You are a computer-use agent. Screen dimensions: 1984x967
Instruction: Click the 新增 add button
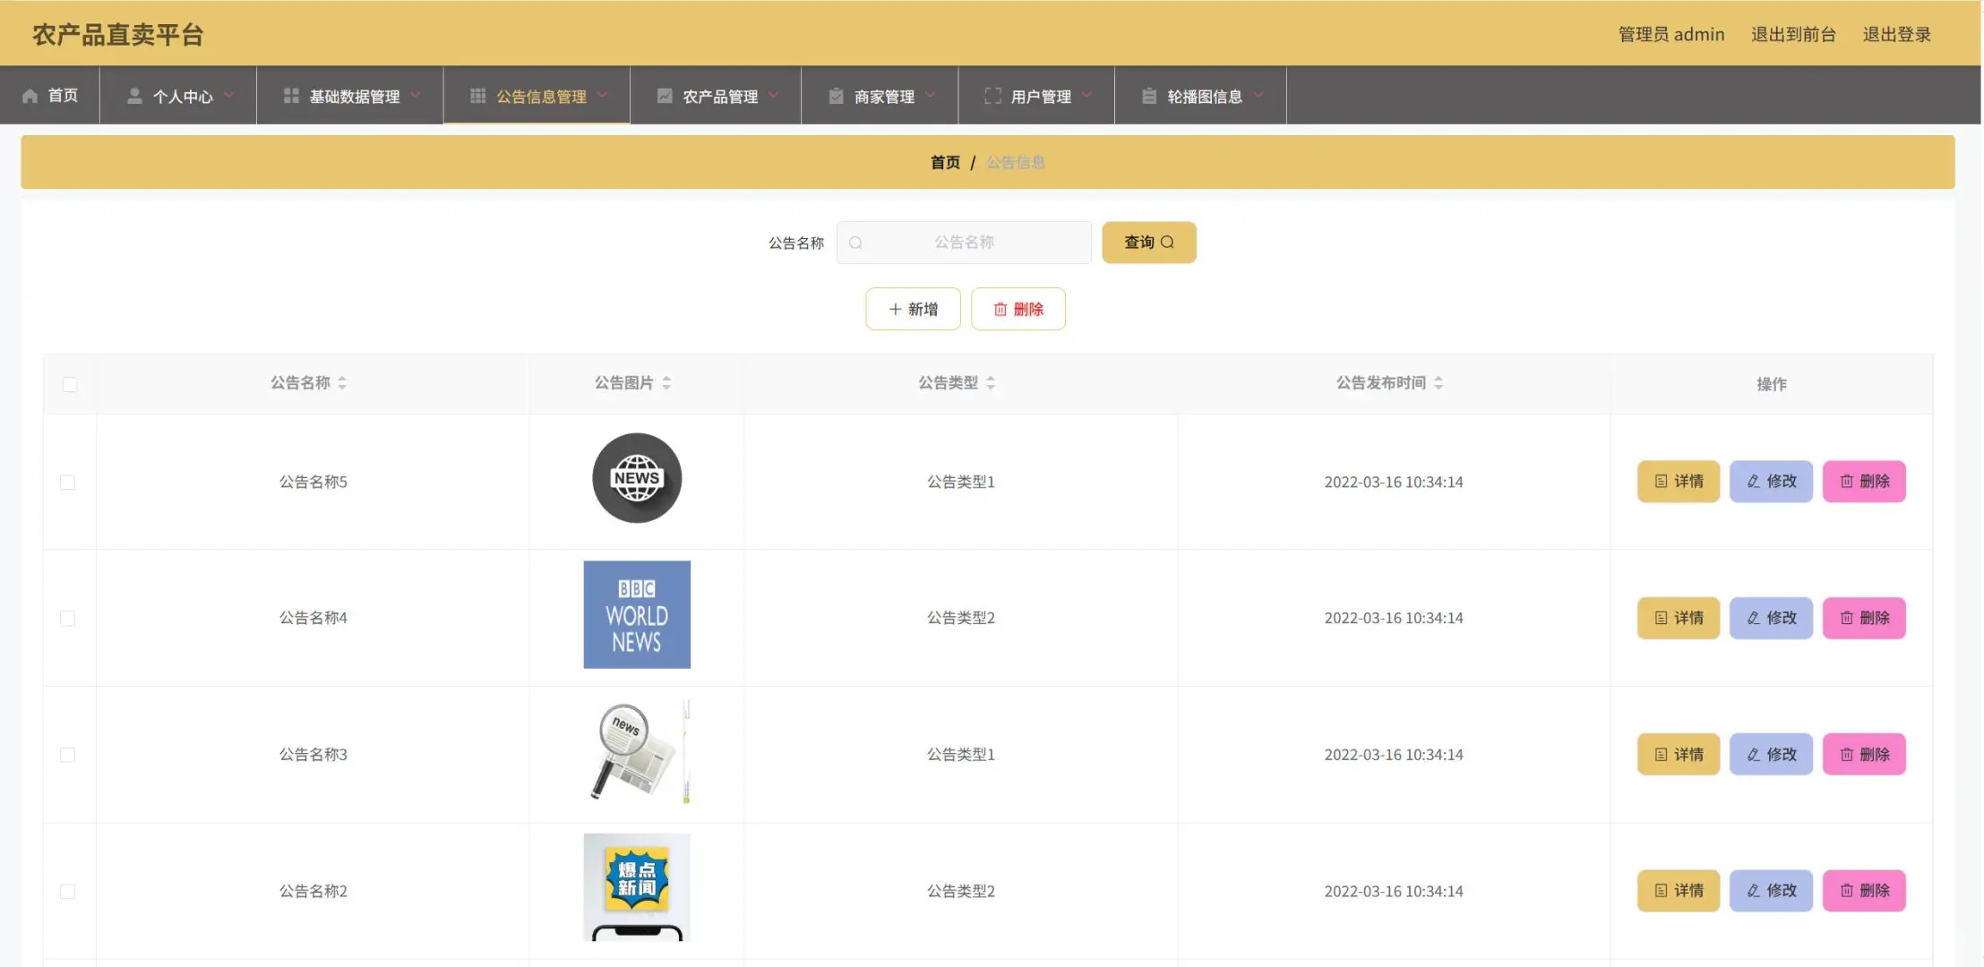tap(913, 309)
